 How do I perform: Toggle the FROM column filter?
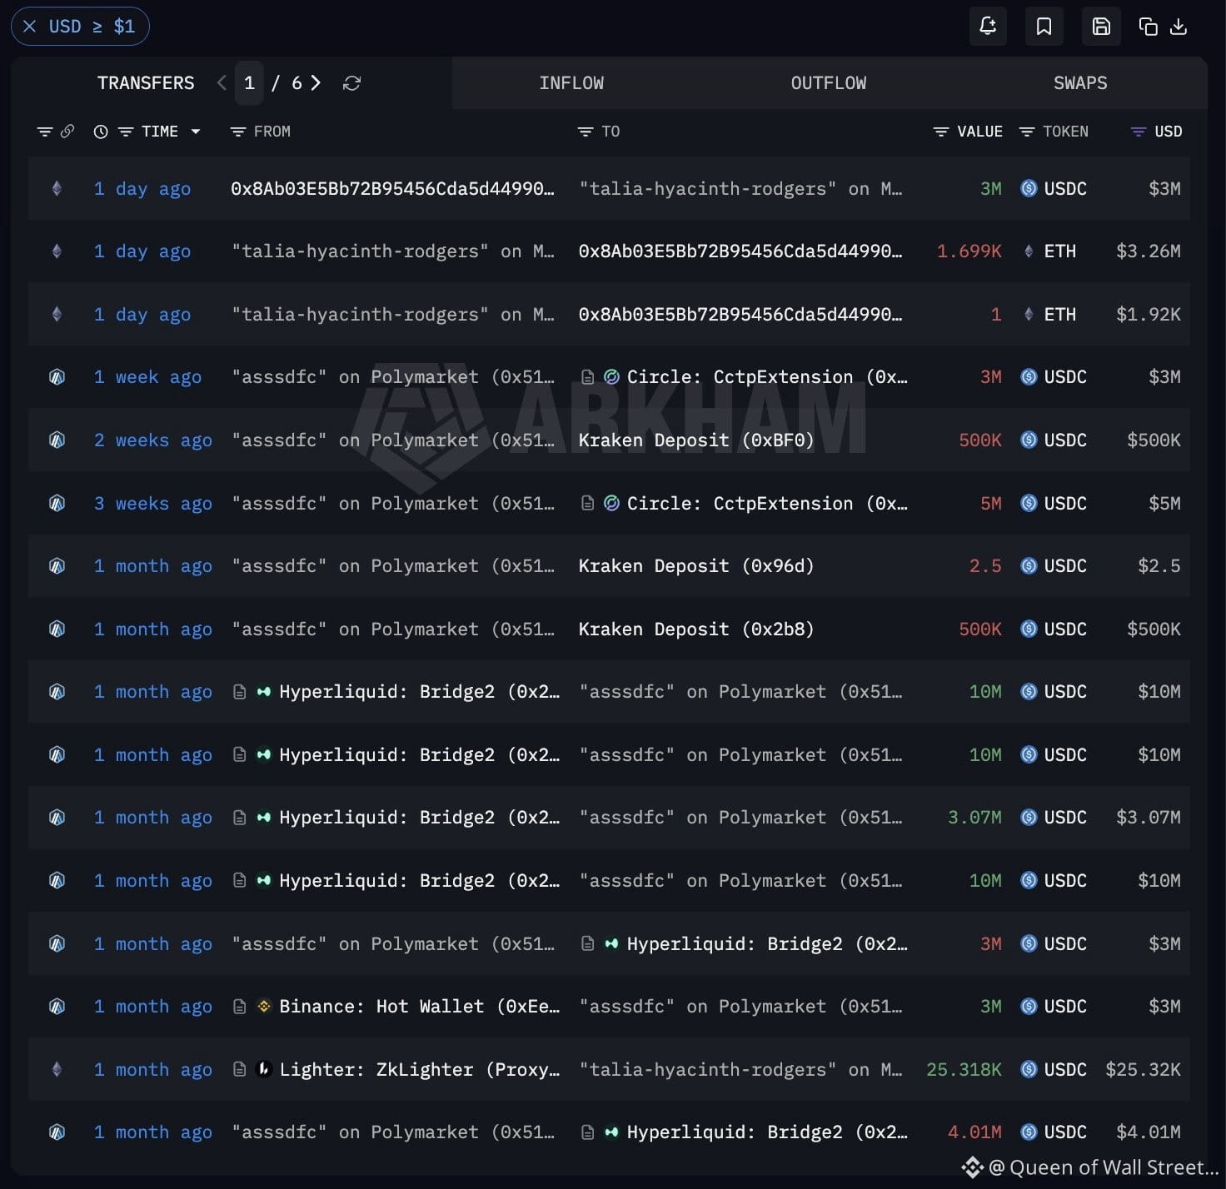click(x=238, y=132)
